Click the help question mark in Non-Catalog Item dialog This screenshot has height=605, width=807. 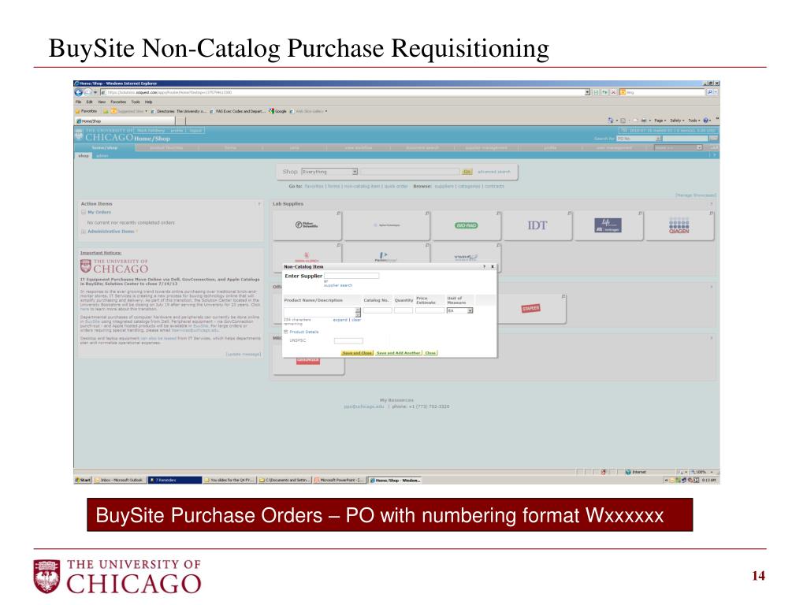click(x=485, y=266)
